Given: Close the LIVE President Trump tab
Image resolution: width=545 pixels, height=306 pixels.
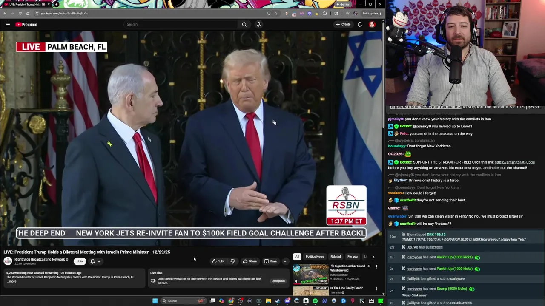Looking at the screenshot, I should click(49, 4).
